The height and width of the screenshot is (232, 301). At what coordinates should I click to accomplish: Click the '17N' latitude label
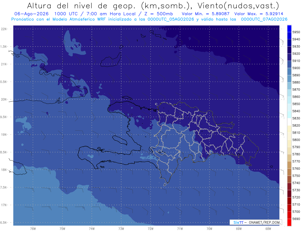point(4,205)
